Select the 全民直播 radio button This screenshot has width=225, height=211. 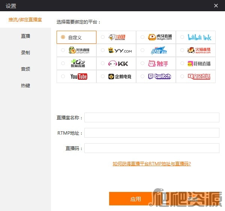point(182,76)
